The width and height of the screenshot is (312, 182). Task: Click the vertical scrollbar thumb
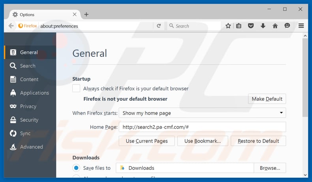click(x=305, y=77)
